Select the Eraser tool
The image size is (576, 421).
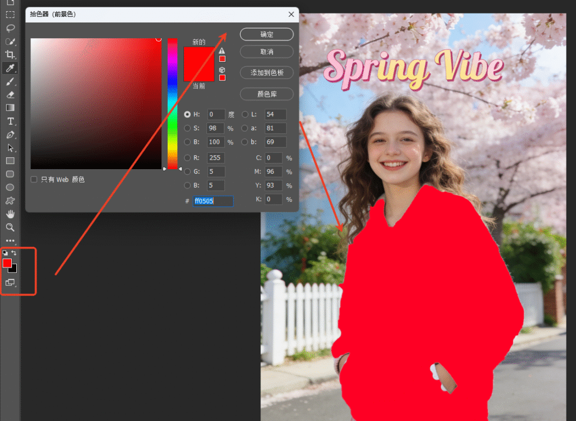pyautogui.click(x=10, y=95)
